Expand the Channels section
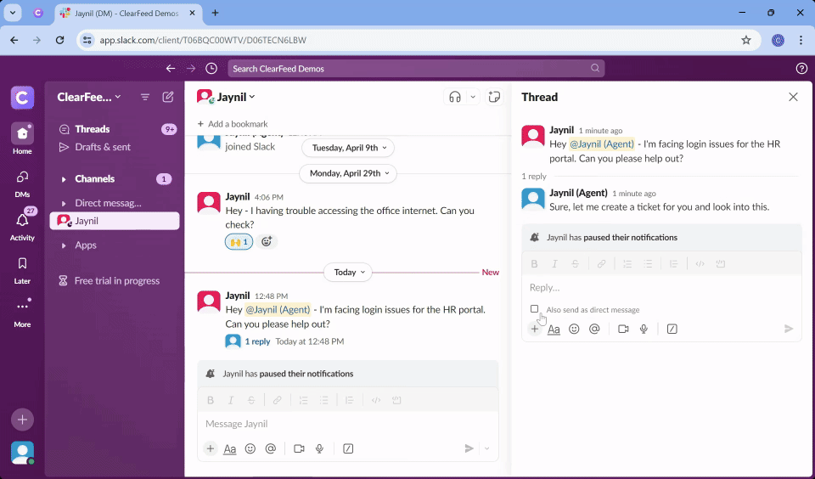This screenshot has height=479, width=815. click(64, 179)
